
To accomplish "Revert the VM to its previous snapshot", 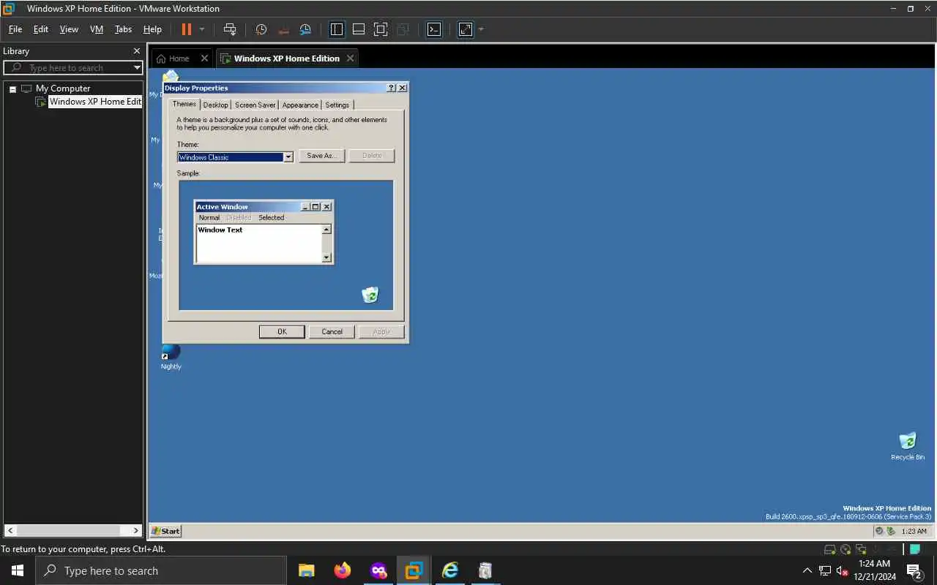I will coord(283,29).
